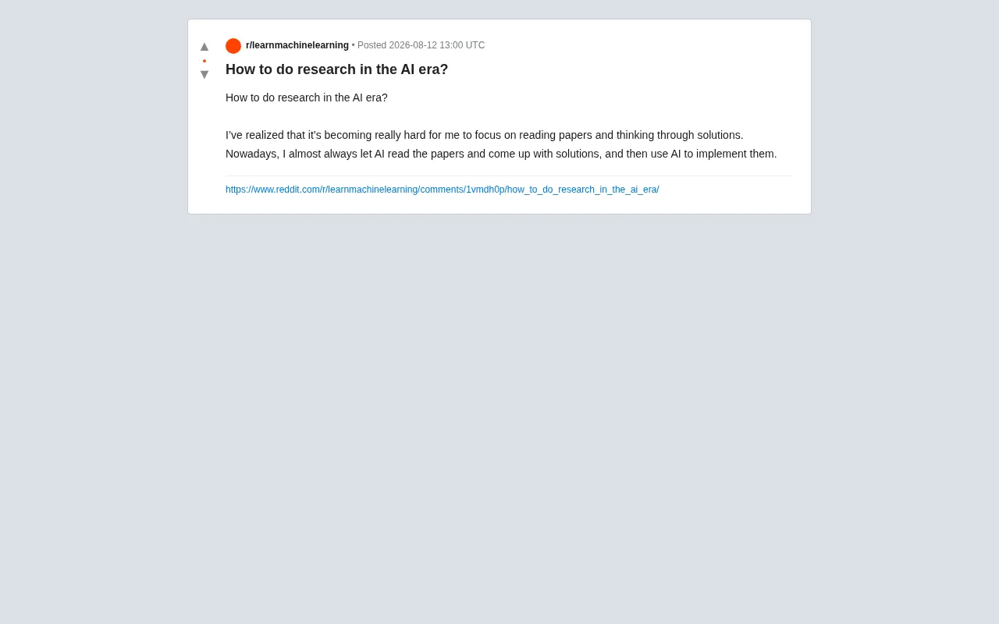Open the bold post title about AI era research
The width and height of the screenshot is (999, 624).
coord(337,69)
